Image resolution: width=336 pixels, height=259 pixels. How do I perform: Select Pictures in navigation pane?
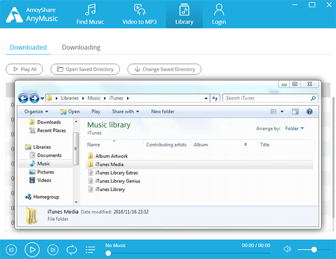tap(42, 172)
